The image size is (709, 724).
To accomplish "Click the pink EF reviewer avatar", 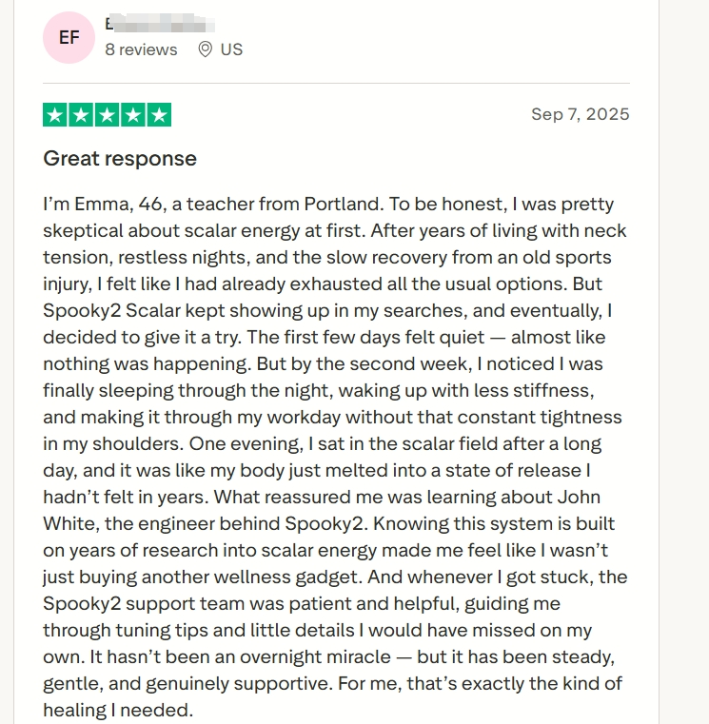I will pyautogui.click(x=69, y=38).
